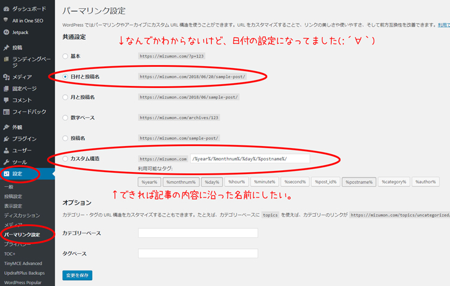Viewport: 450px width, 286px height.
Task: Click the ユーザー person icon
Action: click(6, 150)
